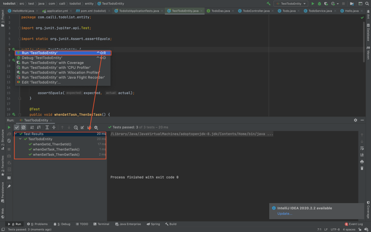Screen dimensions: 371x232
Task: Hide the Run tool window with minus icon
Action: [x=362, y=120]
